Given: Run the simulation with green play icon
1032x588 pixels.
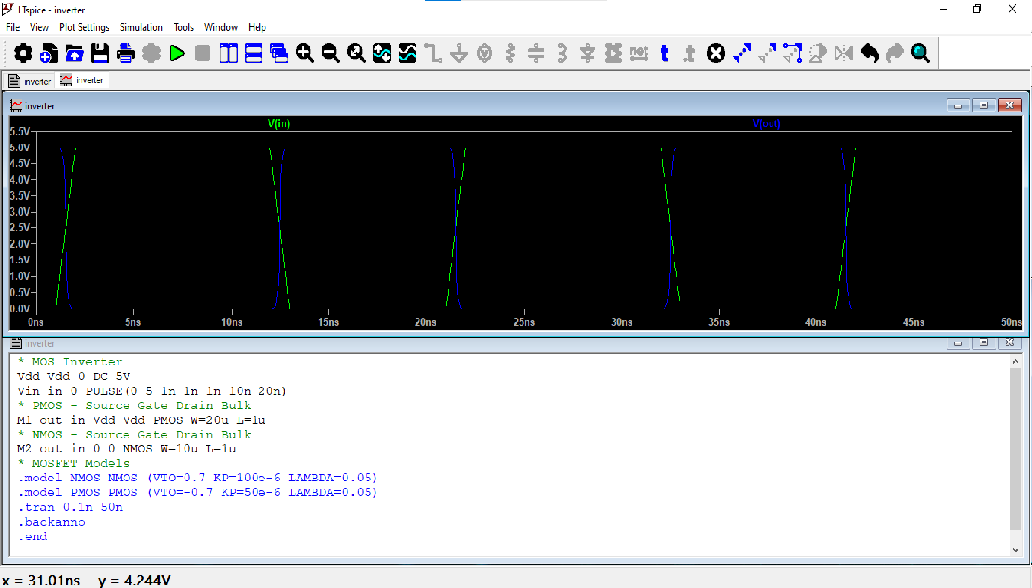Looking at the screenshot, I should tap(177, 53).
